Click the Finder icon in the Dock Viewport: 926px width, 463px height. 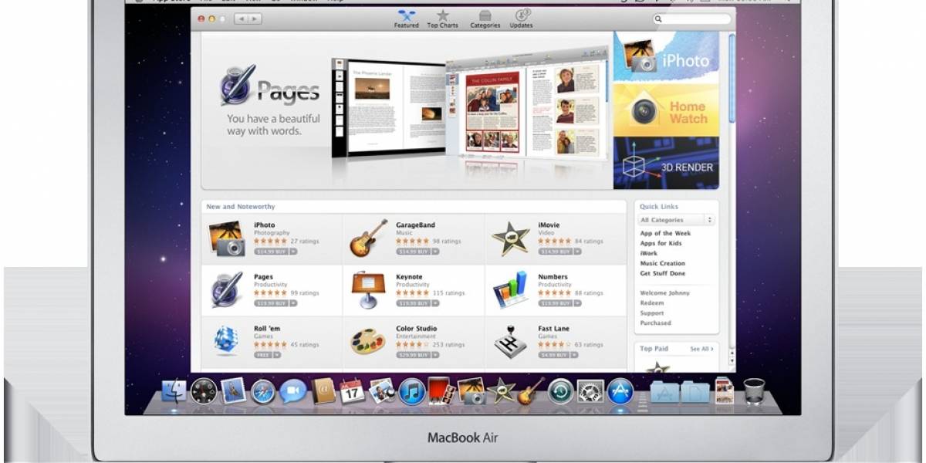point(174,390)
